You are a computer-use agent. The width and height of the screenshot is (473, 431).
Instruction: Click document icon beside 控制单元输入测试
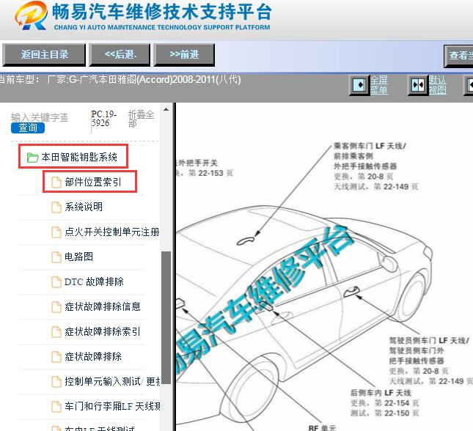click(x=56, y=382)
